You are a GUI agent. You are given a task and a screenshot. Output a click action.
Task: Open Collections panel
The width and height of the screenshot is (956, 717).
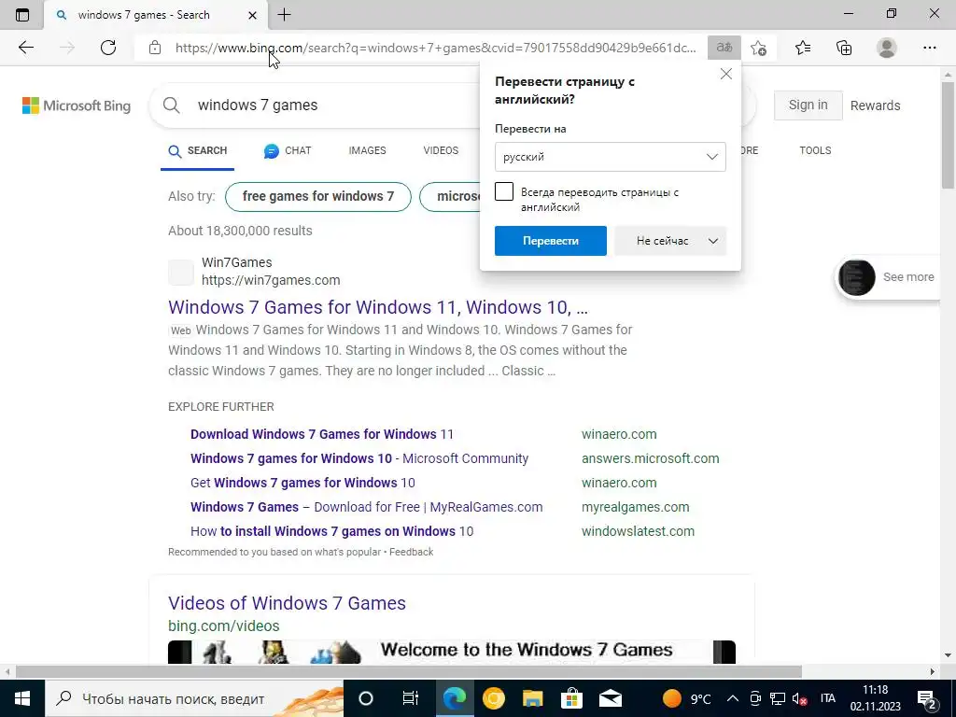click(x=844, y=48)
